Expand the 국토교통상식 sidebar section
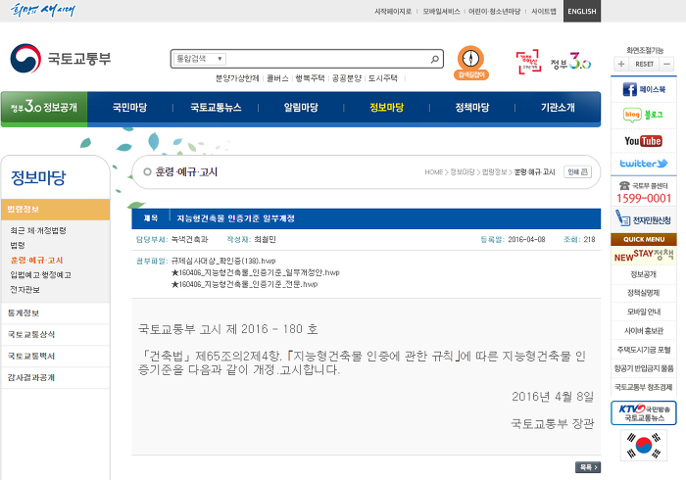686x480 pixels. tap(56, 335)
